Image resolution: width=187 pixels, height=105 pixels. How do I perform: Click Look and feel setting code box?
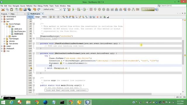66,90
